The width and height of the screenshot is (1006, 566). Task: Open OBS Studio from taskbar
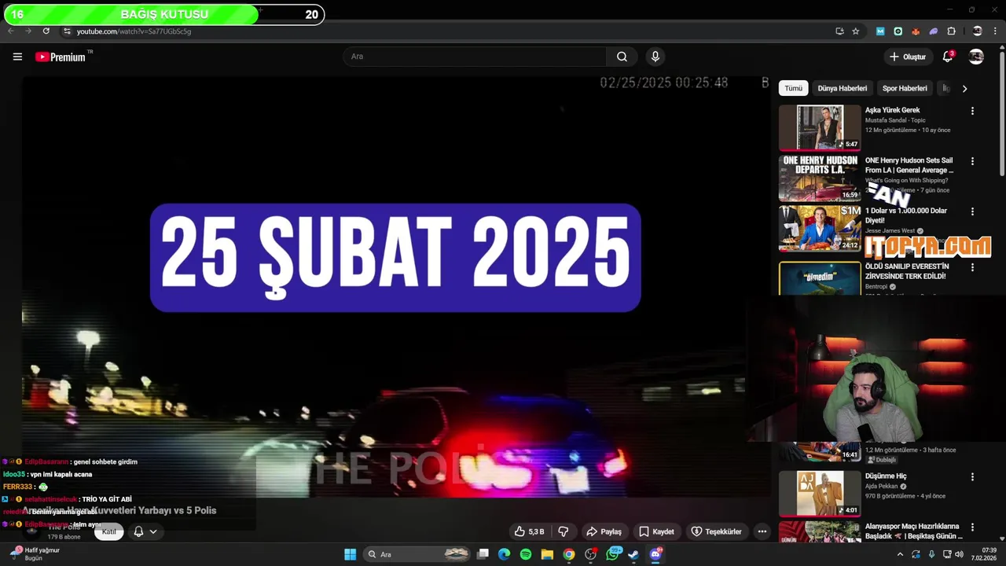coord(590,554)
